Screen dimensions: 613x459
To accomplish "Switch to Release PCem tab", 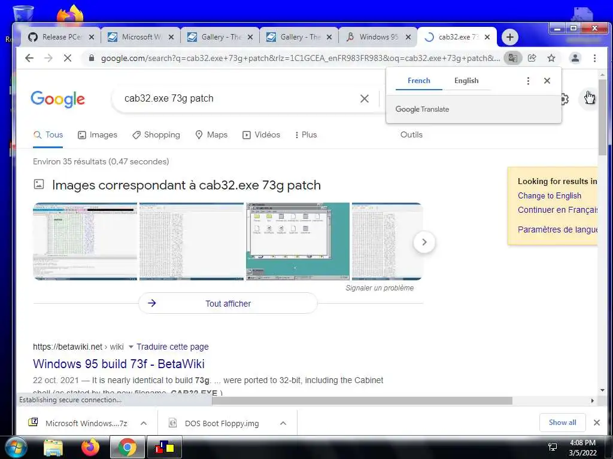I will tap(60, 37).
